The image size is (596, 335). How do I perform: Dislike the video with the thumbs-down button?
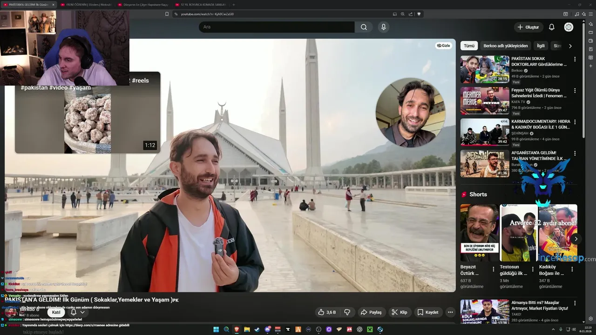coord(347,312)
